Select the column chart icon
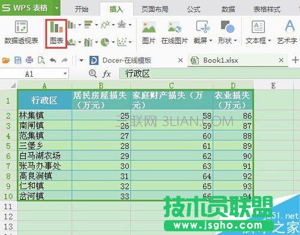Image resolution: width=300 pixels, height=235 pixels. pyautogui.click(x=71, y=25)
